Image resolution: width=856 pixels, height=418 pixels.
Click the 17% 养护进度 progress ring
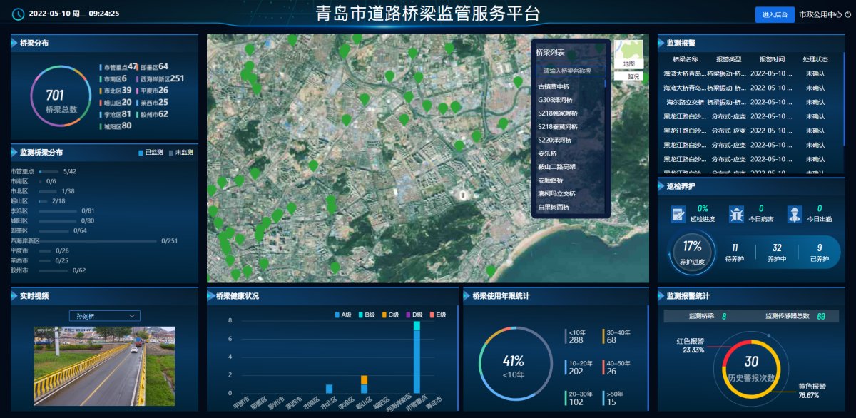click(x=692, y=251)
